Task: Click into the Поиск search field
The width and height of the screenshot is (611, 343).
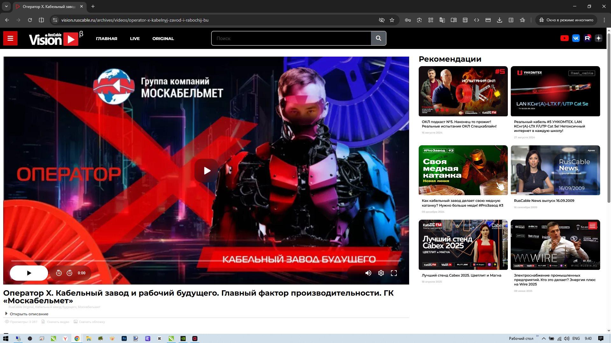Action: 291,38
